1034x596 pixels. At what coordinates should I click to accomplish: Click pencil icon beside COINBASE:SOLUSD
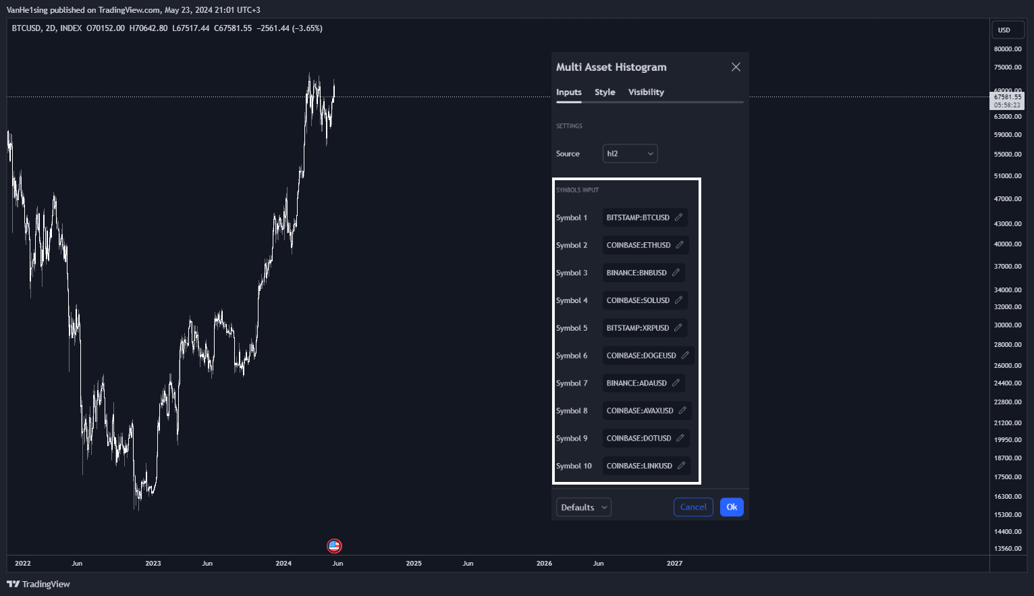(679, 300)
